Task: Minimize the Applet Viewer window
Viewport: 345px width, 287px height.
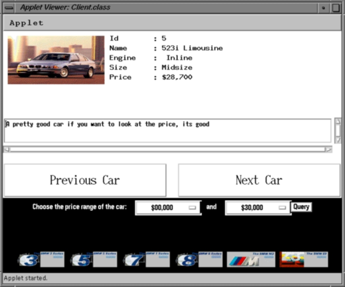Action: [323, 8]
